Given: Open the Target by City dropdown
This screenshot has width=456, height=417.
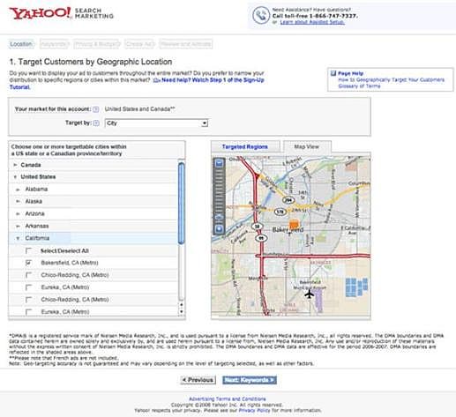Looking at the screenshot, I should point(156,123).
